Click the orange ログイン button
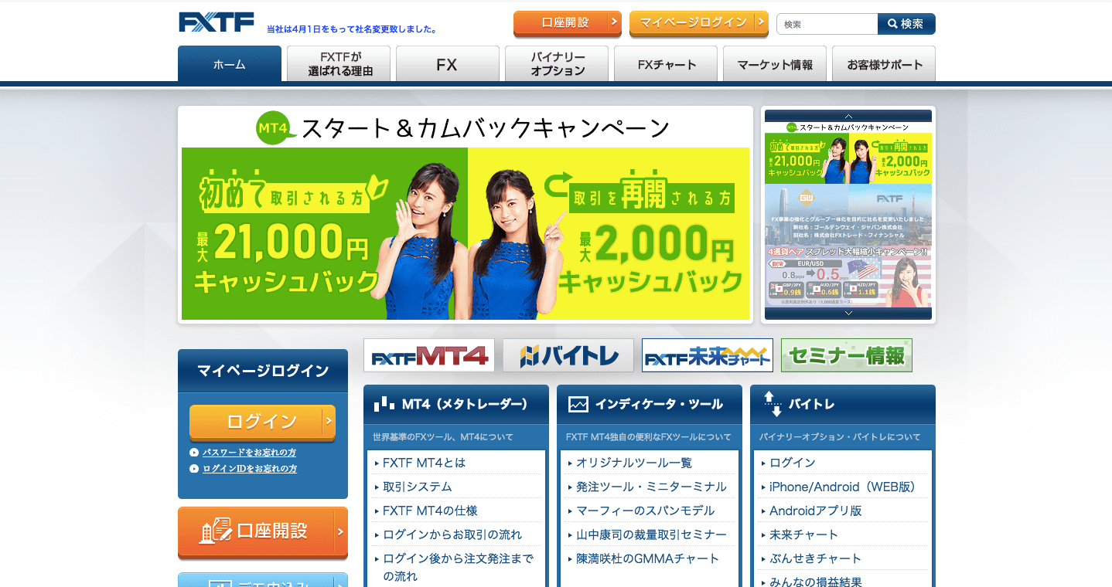This screenshot has width=1112, height=587. pos(262,422)
